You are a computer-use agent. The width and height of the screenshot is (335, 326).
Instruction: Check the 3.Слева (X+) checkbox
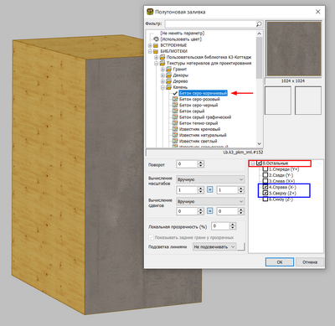coord(265,181)
